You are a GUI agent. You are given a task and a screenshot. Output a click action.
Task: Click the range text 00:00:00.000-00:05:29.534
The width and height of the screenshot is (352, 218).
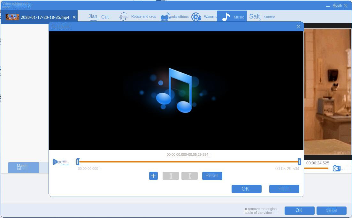tap(187, 154)
